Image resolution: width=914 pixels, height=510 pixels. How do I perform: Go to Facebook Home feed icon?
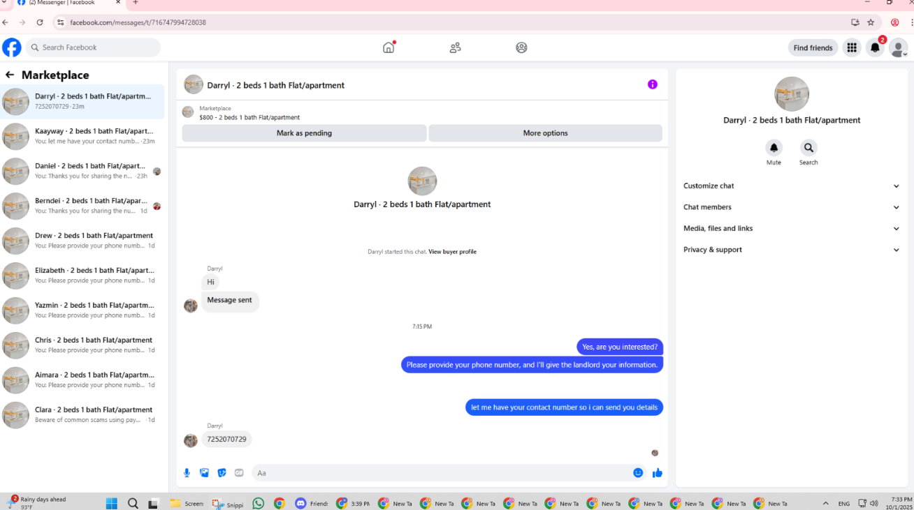(x=389, y=47)
